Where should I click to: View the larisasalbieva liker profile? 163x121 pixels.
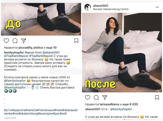109,104
